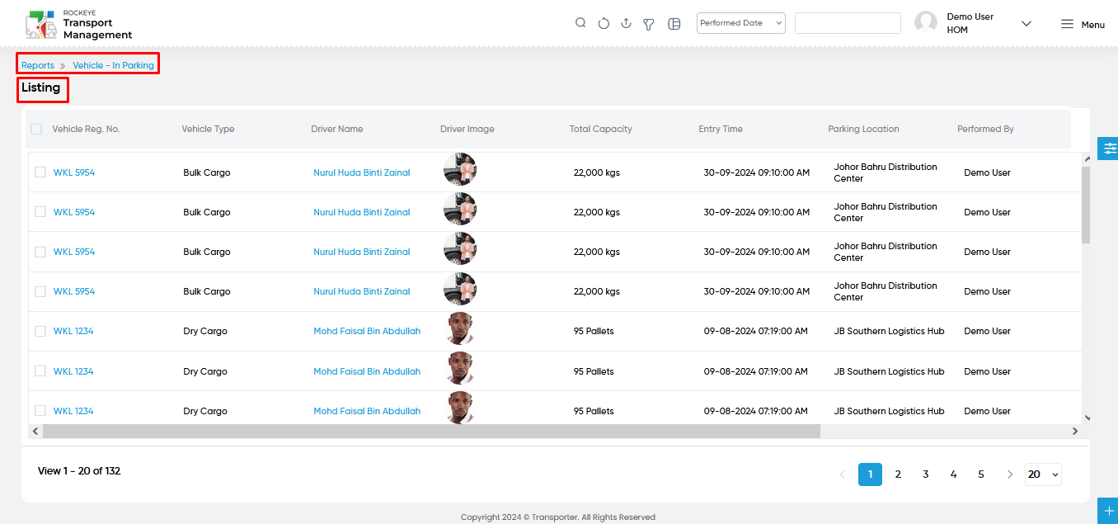
Task: Go to page 4
Action: click(x=953, y=474)
